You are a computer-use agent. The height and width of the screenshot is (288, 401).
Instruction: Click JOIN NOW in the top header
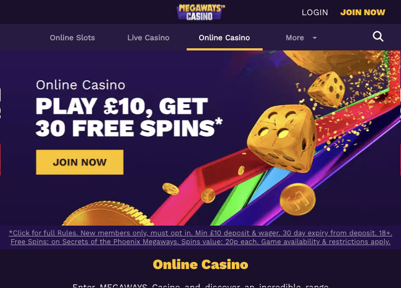[x=362, y=12]
